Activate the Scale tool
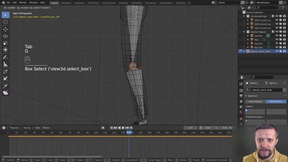The image size is (288, 162). pos(5,43)
